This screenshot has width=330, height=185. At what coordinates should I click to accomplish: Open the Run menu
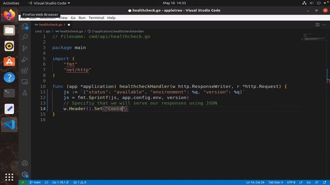82,18
